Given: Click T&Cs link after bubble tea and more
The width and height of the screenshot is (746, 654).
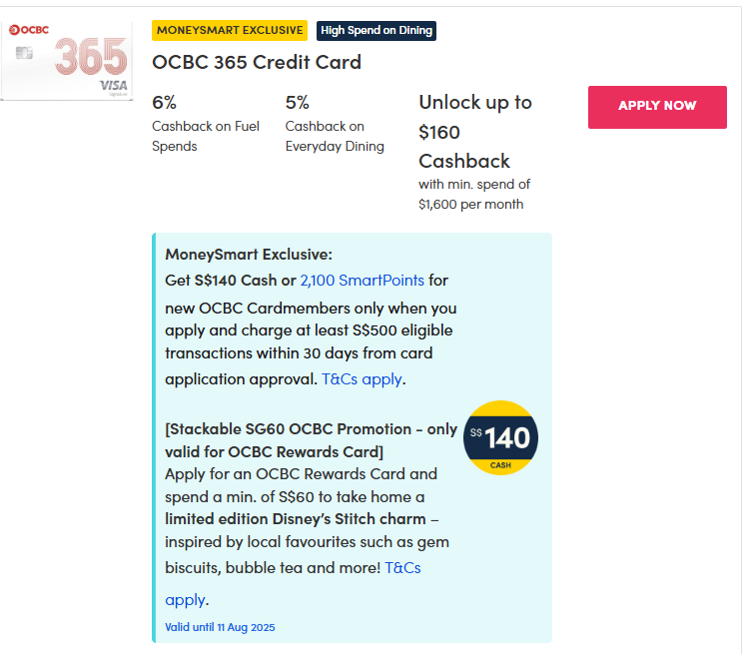Looking at the screenshot, I should tap(402, 567).
